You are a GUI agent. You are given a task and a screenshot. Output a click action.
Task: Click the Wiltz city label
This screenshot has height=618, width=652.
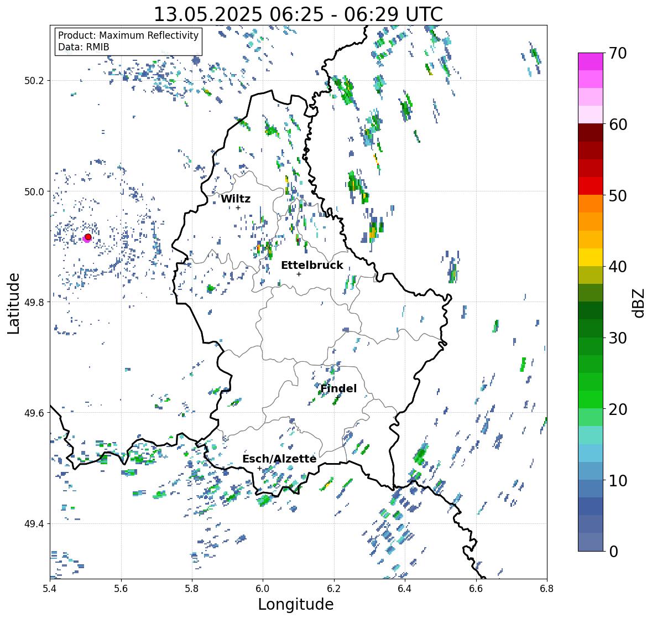point(236,199)
